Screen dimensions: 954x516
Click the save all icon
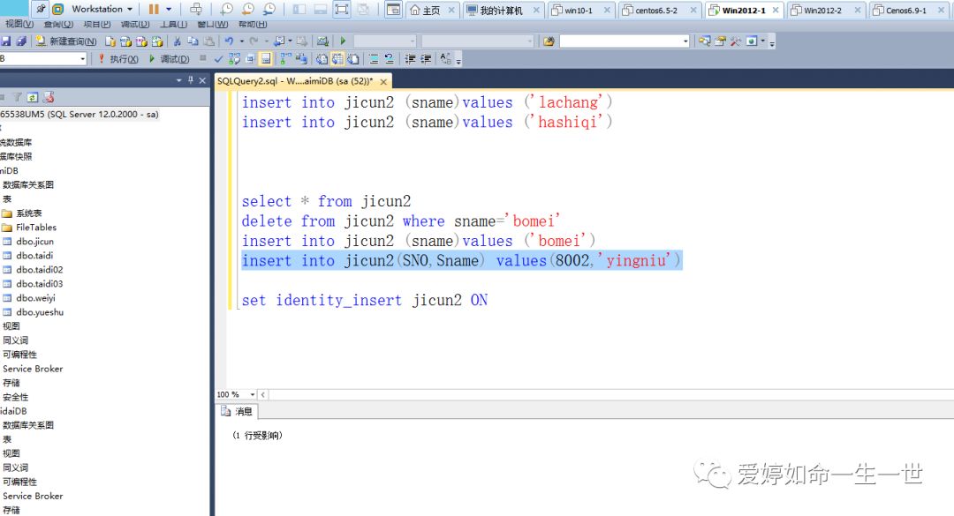[x=21, y=41]
